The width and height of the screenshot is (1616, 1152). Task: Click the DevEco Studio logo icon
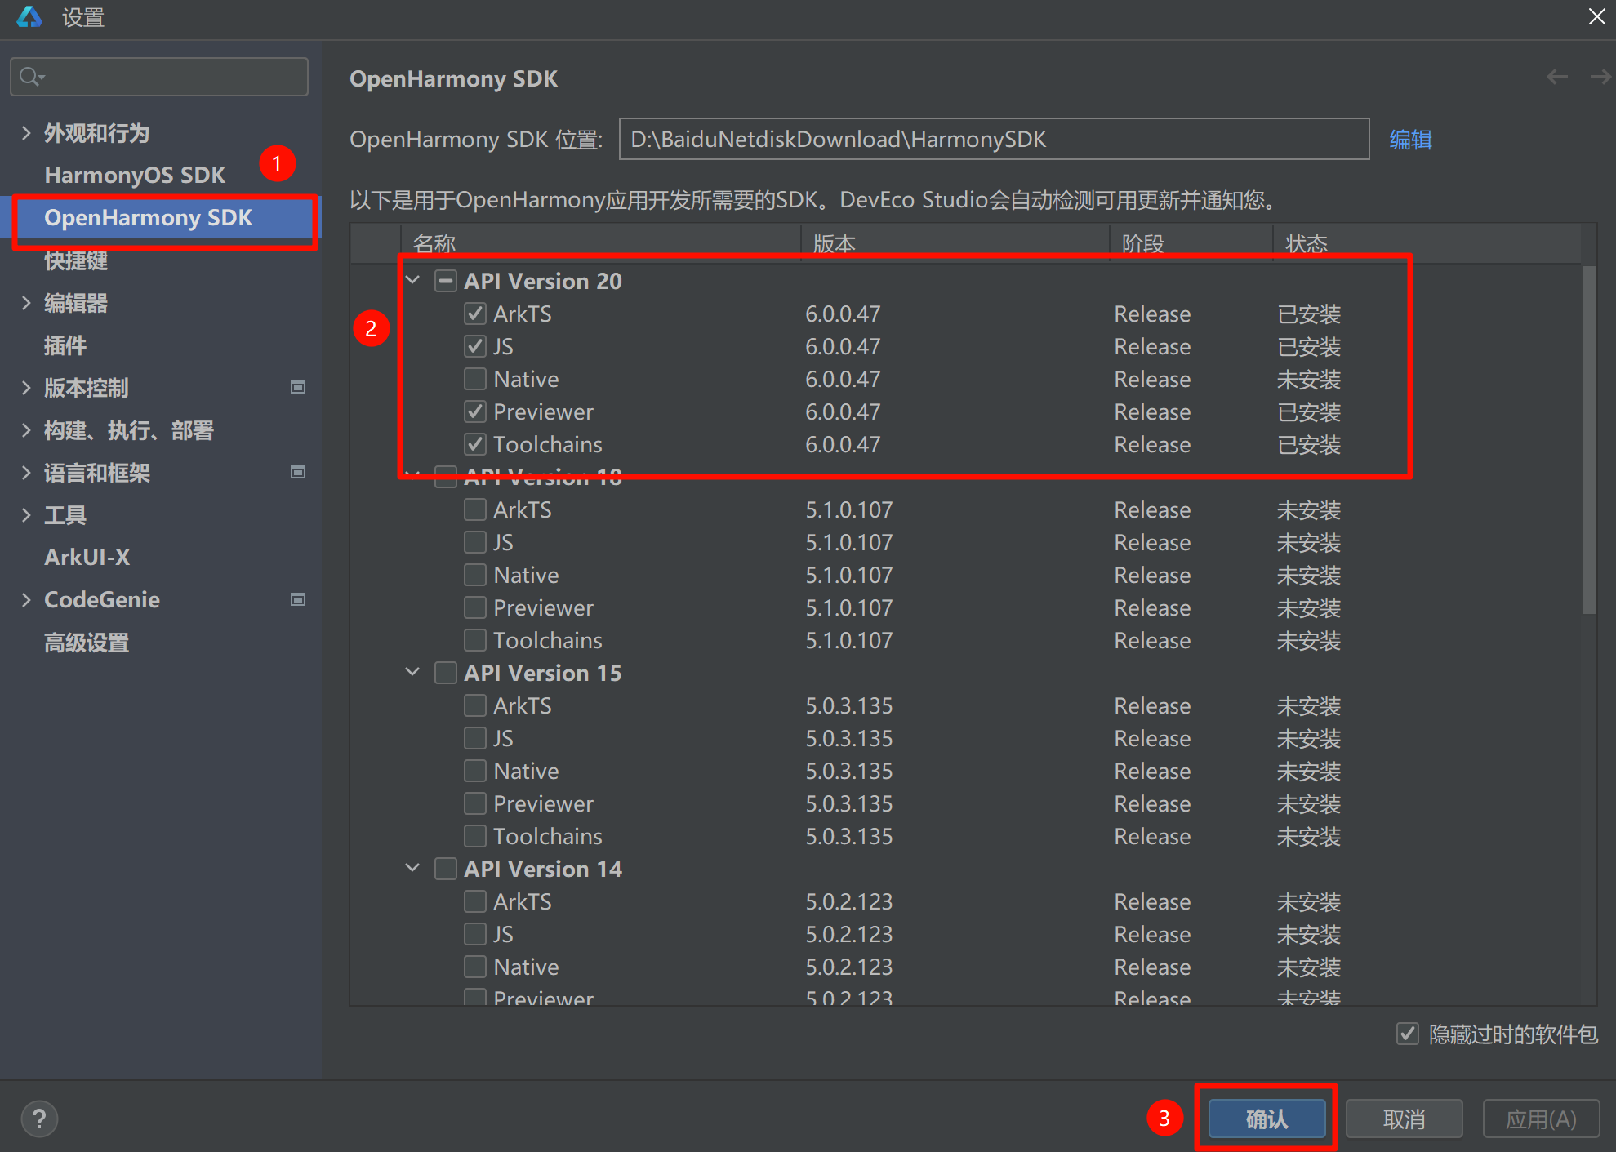click(29, 17)
